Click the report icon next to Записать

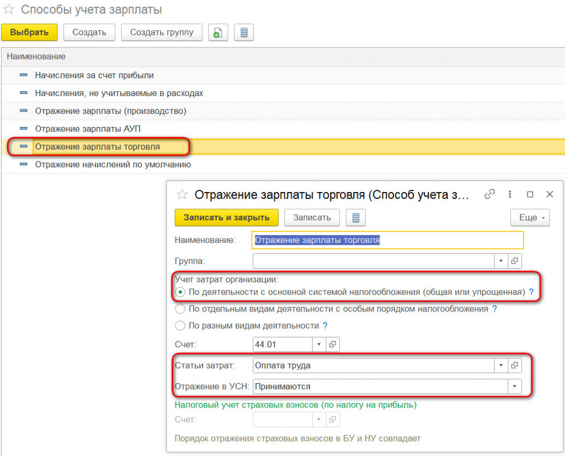tap(356, 218)
